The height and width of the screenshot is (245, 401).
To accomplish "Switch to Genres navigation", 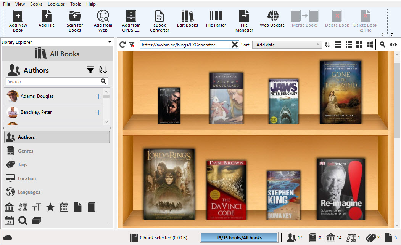I will [x=57, y=151].
